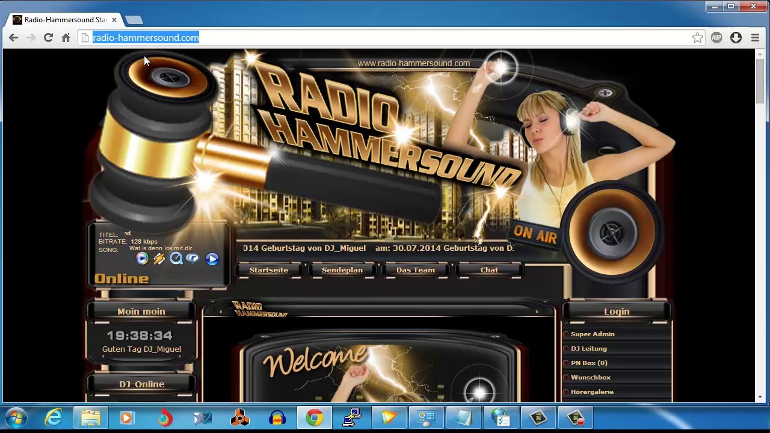770x433 pixels.
Task: Open the Audacity headphones taskbar icon
Action: coord(277,418)
